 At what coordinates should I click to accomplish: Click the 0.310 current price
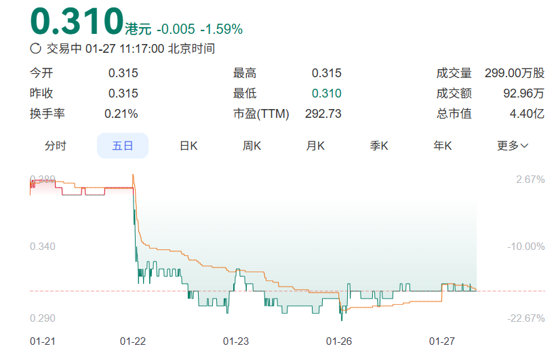pos(77,21)
